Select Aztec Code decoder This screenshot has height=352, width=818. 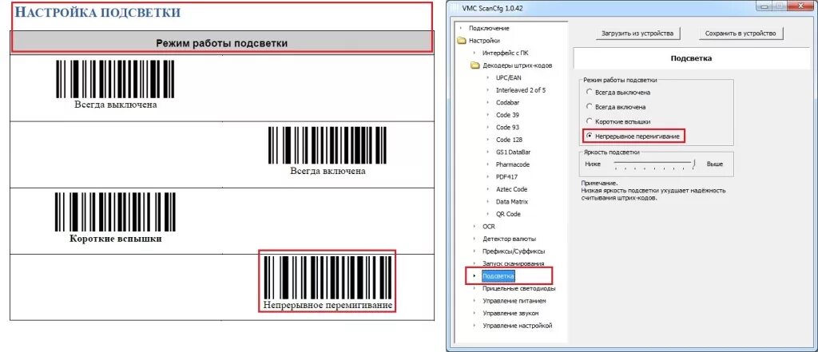click(x=511, y=189)
